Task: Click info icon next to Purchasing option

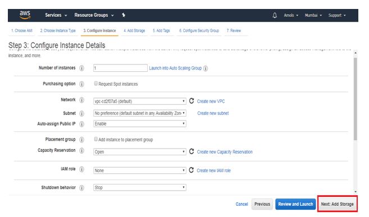Action: pos(81,84)
